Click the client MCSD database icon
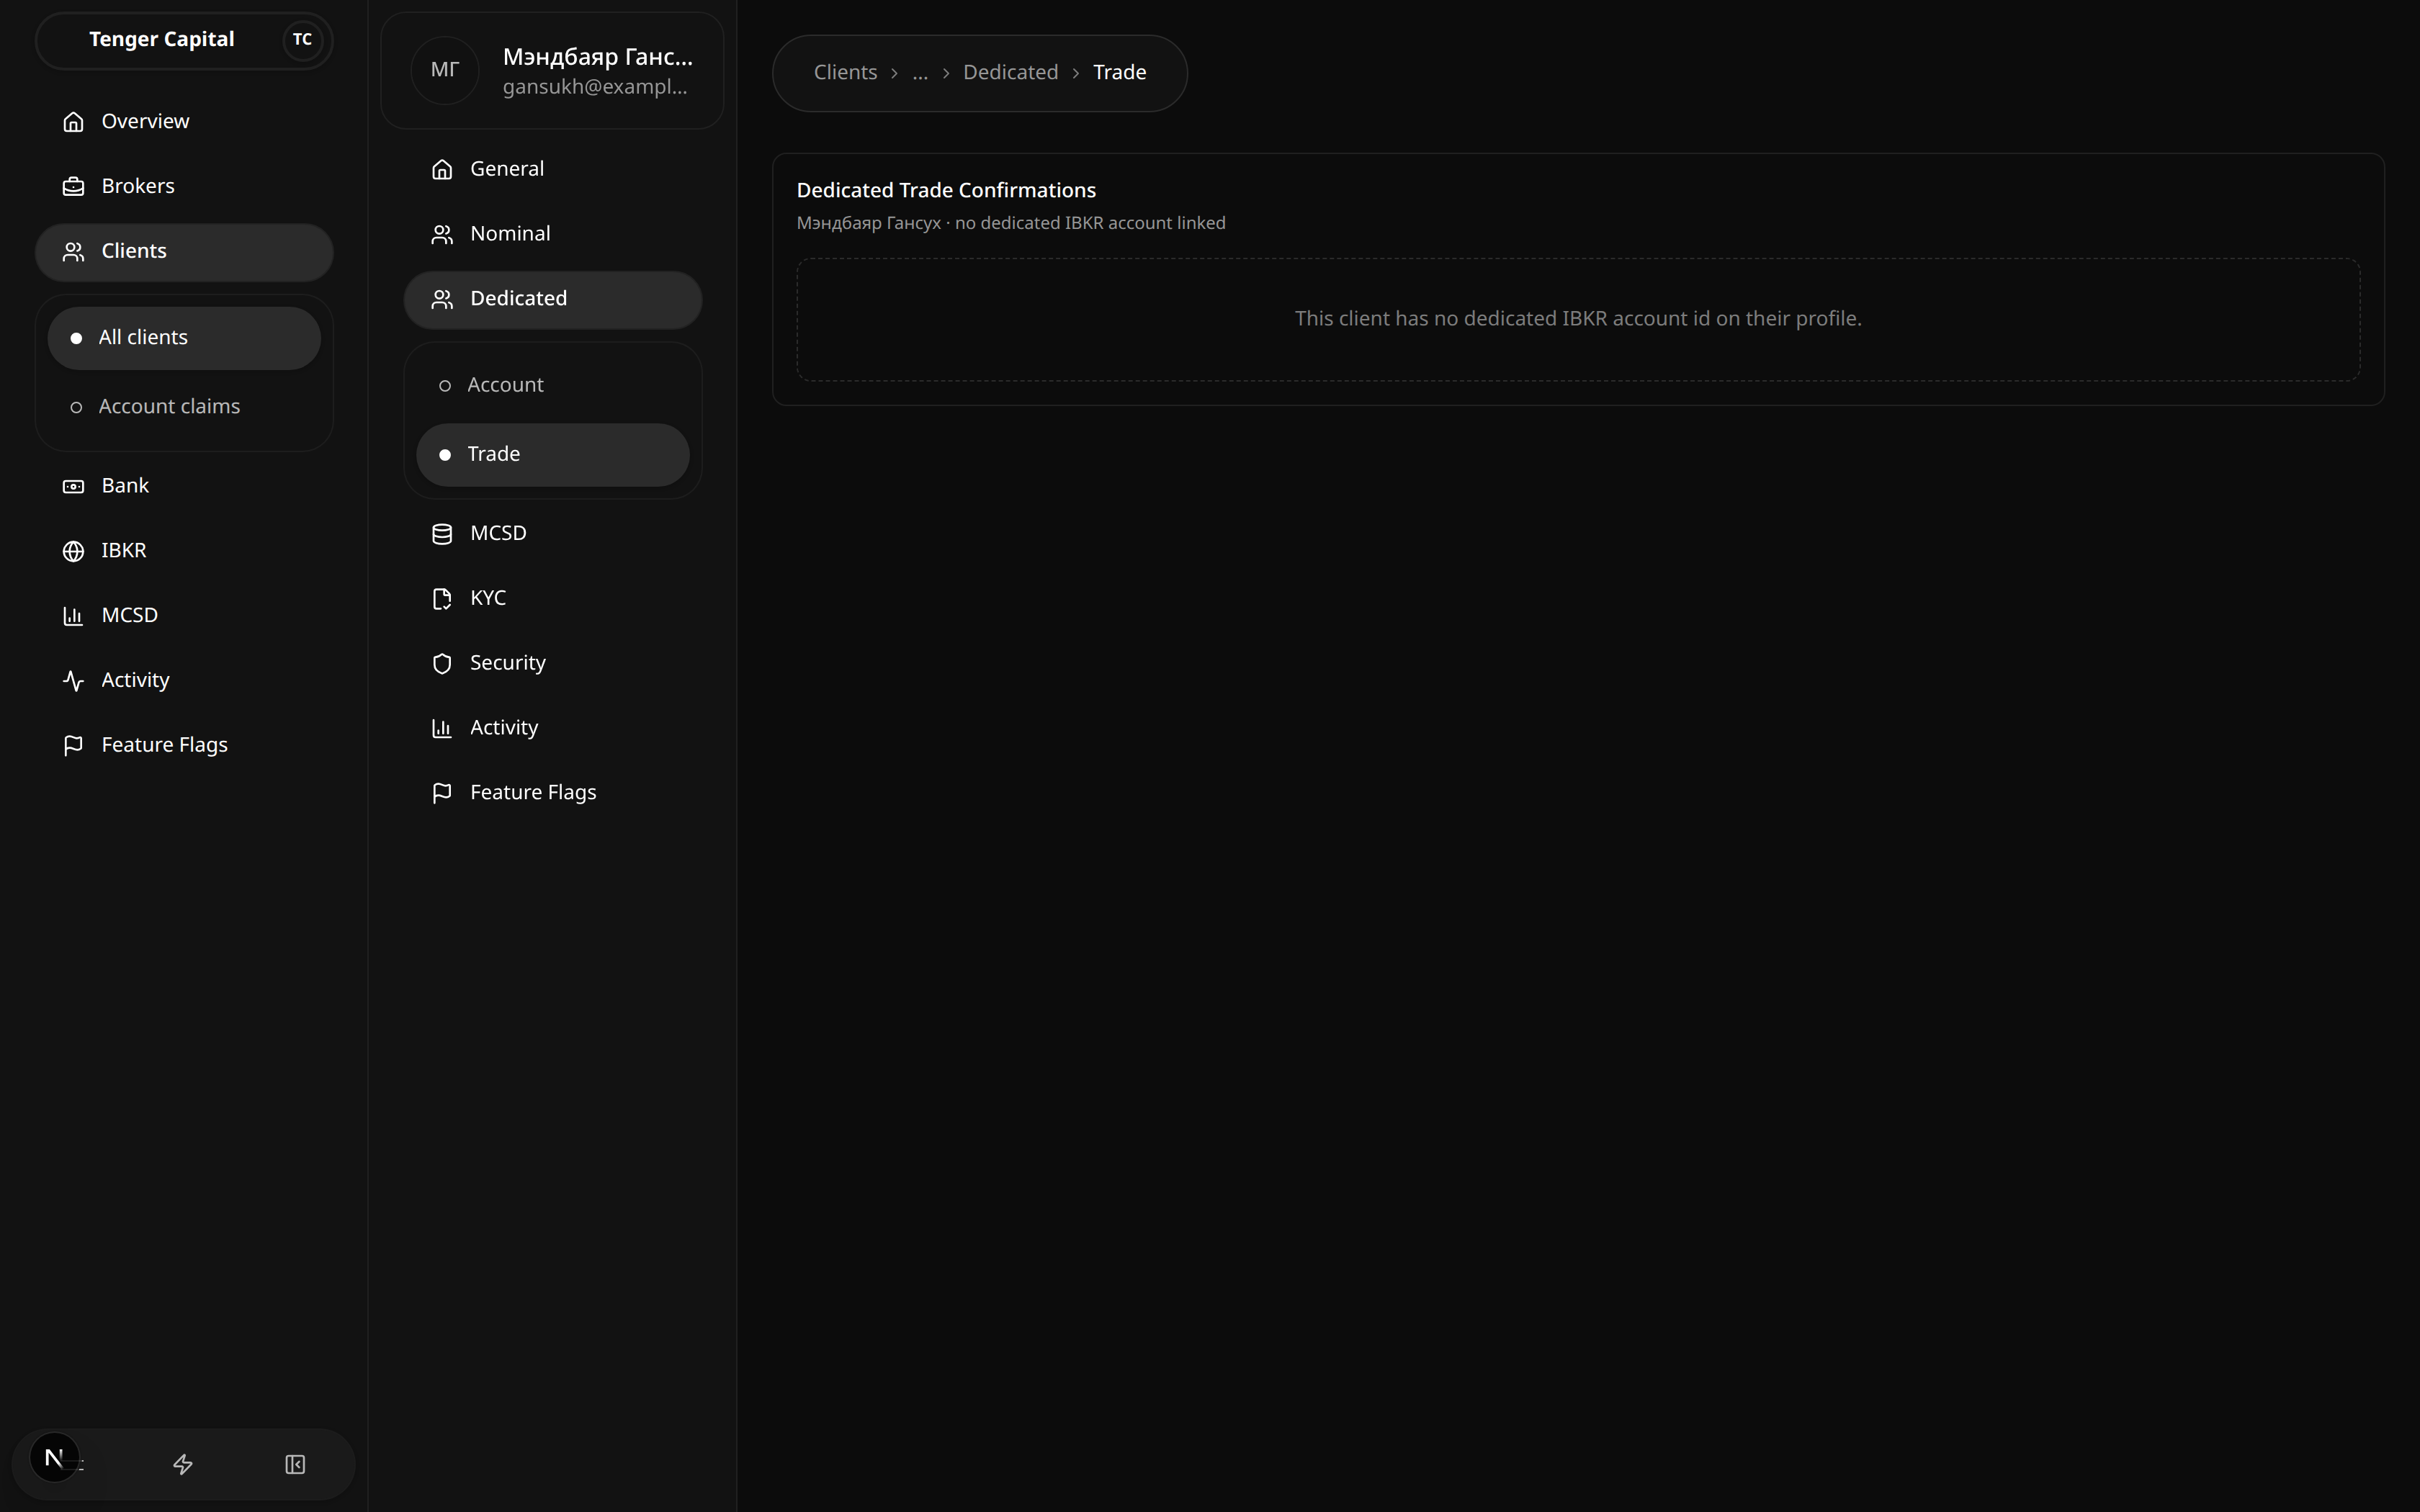The width and height of the screenshot is (2420, 1512). (x=442, y=534)
